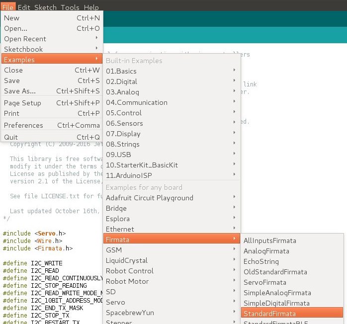
Task: Load the AllInputsFirmata example
Action: tap(292, 241)
